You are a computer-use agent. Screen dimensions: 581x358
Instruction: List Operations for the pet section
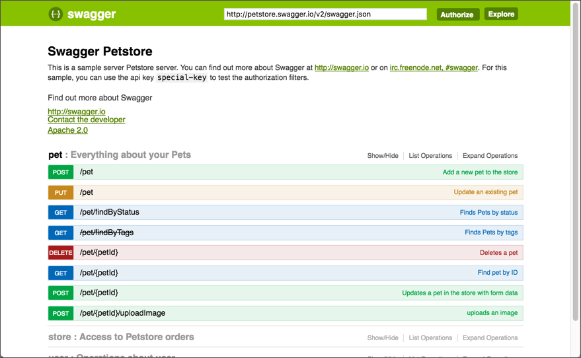click(430, 156)
